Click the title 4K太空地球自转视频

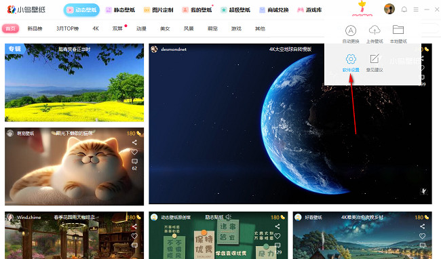(x=290, y=49)
